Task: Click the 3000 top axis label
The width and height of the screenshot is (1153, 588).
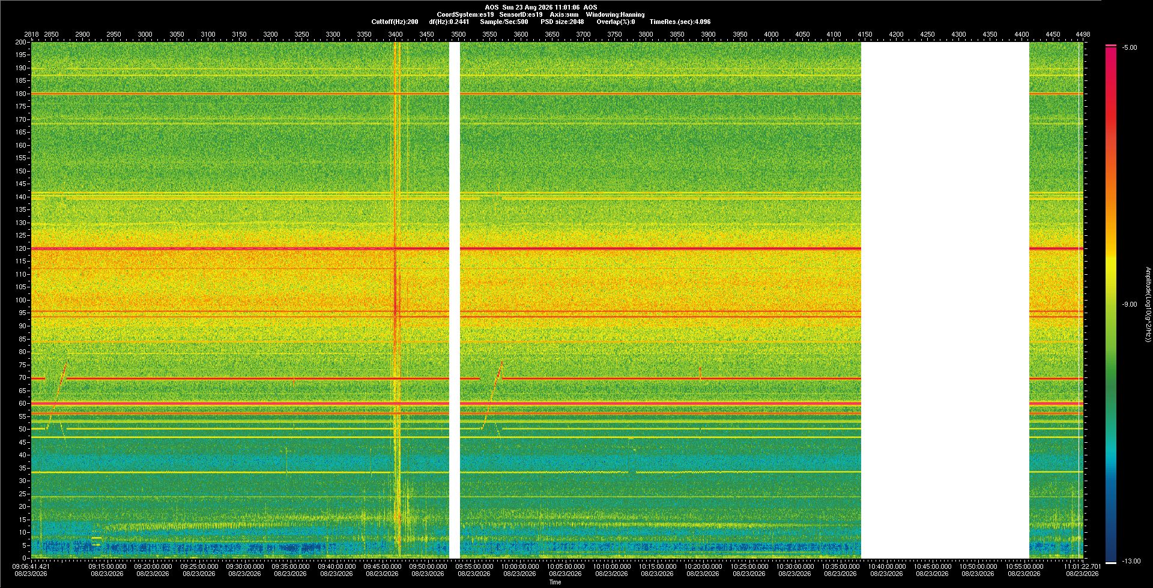Action: pyautogui.click(x=145, y=34)
